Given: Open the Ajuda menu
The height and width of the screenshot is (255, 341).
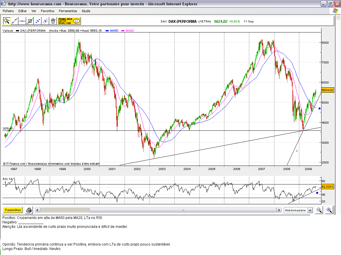Looking at the screenshot, I should [x=86, y=11].
